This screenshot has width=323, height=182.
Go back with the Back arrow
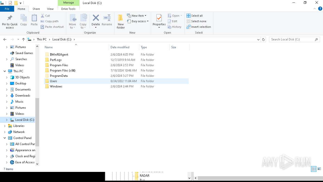[5, 39]
